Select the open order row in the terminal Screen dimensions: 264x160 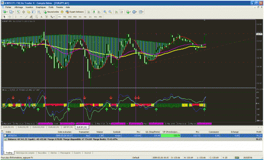(133, 136)
